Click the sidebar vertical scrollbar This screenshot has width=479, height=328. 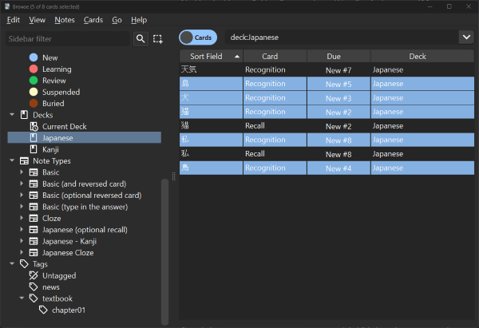coord(164,251)
